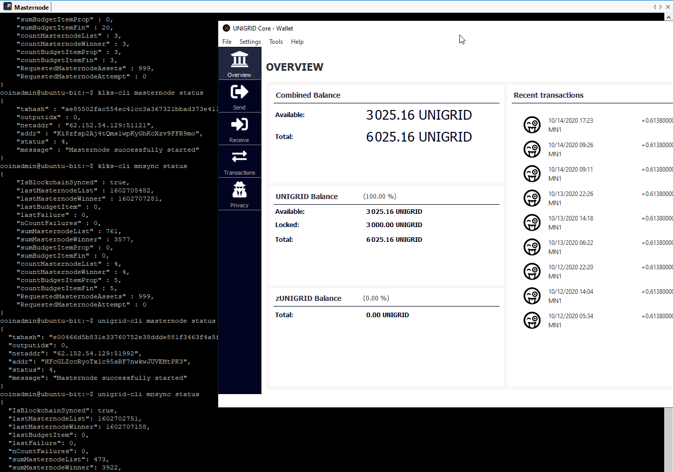Viewport: 673px width, 472px height.
Task: Close the Masternode tab with the X
Action: click(x=668, y=7)
